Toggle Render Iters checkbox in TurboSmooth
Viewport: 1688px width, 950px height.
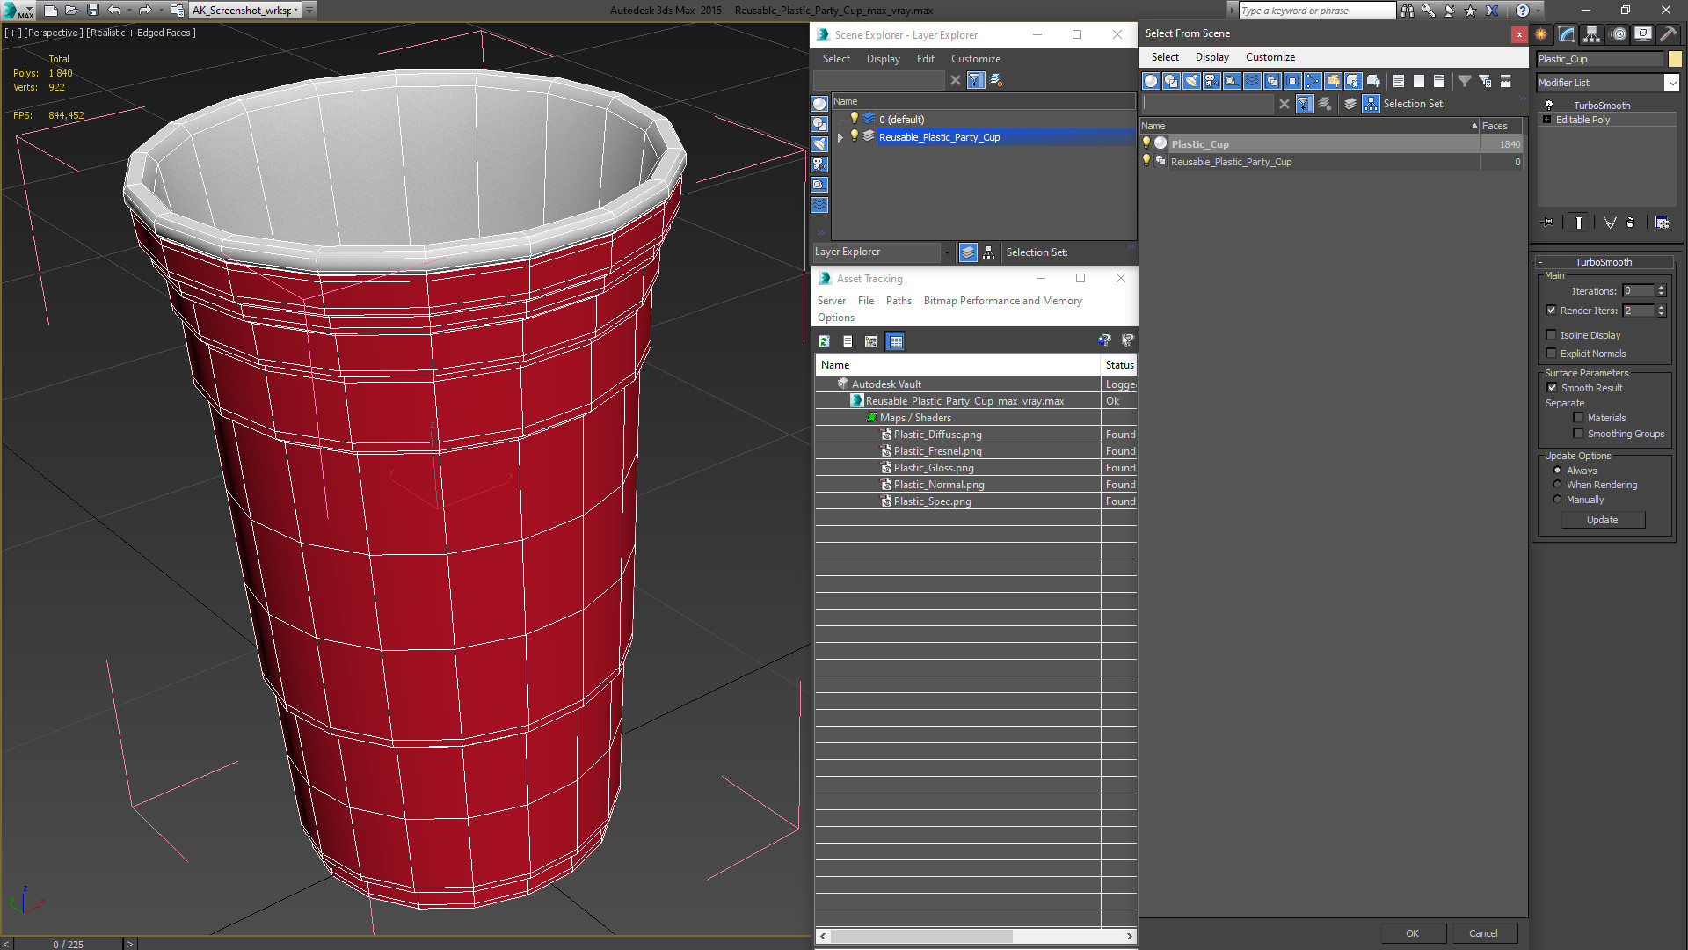coord(1551,311)
